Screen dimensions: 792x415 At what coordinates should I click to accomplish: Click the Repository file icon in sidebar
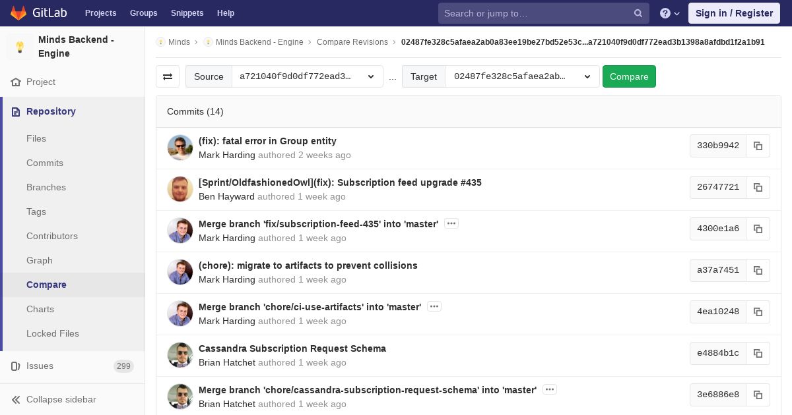tap(16, 112)
